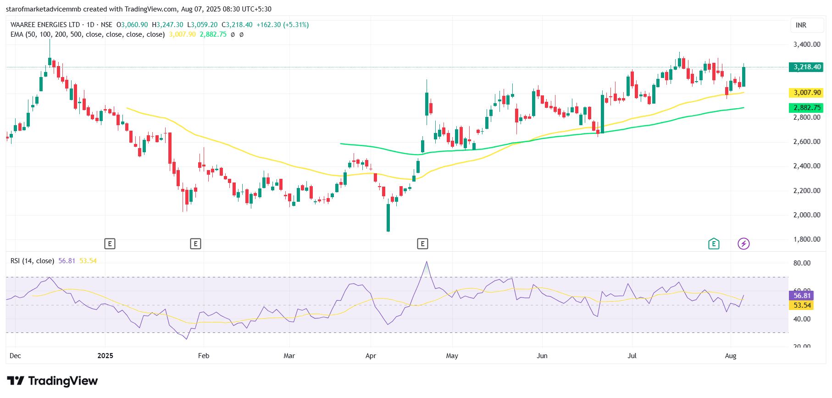The image size is (832, 398).
Task: Click the NSE exchange label
Action: pos(106,25)
